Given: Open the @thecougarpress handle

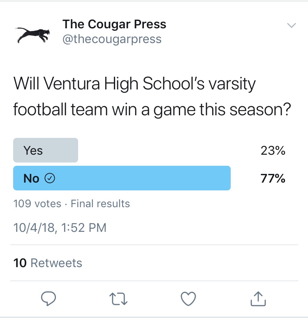Looking at the screenshot, I should click(112, 39).
